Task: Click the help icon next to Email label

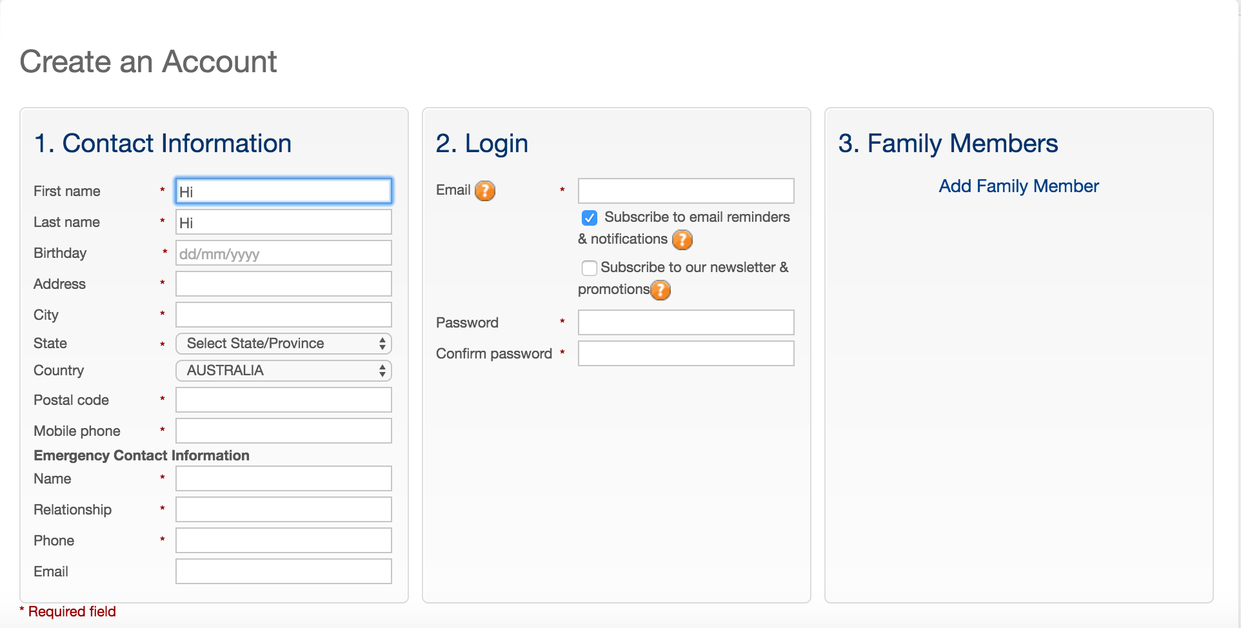Action: 485,191
